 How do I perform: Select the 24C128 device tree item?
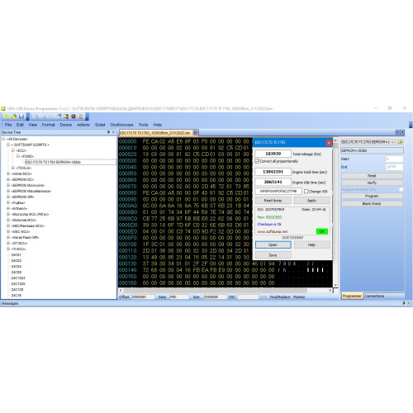click(17, 289)
